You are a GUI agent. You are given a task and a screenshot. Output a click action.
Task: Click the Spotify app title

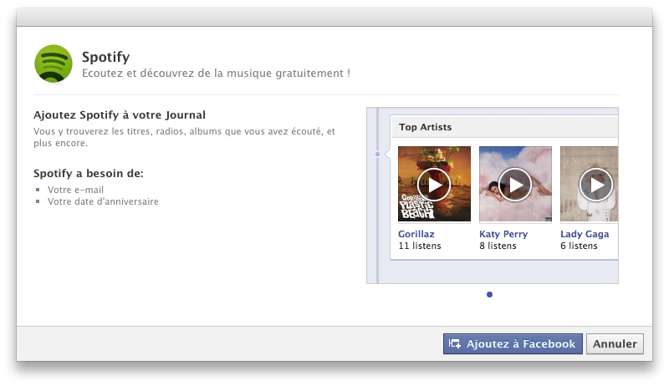[106, 57]
